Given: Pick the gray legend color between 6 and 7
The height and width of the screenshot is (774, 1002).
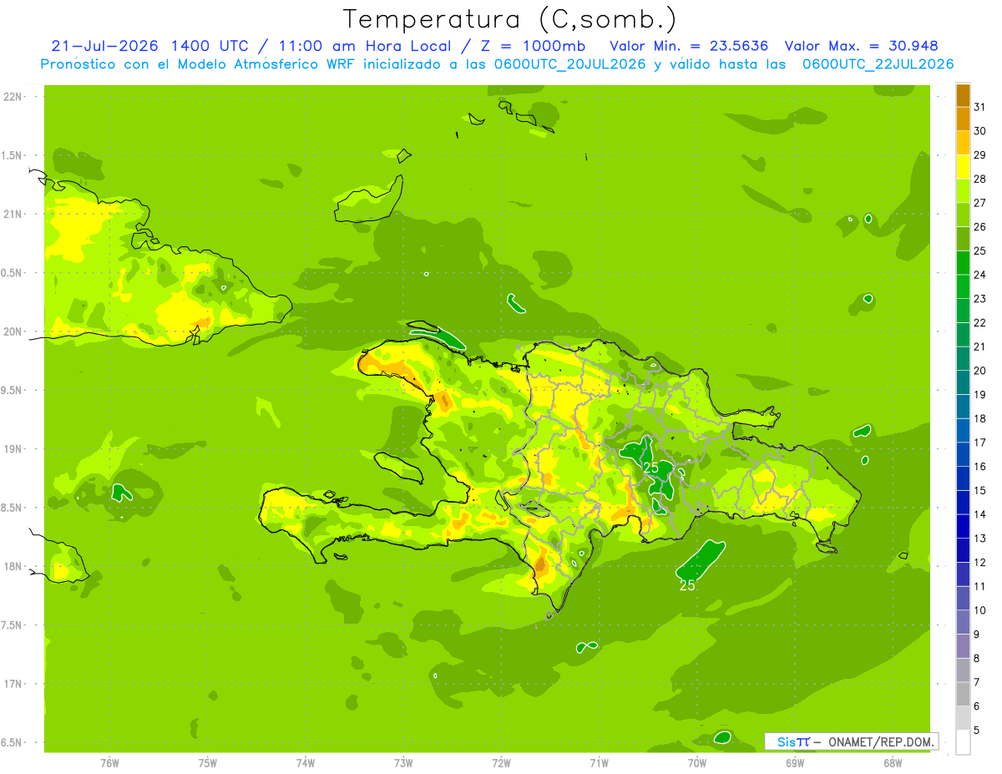Looking at the screenshot, I should pyautogui.click(x=963, y=694).
